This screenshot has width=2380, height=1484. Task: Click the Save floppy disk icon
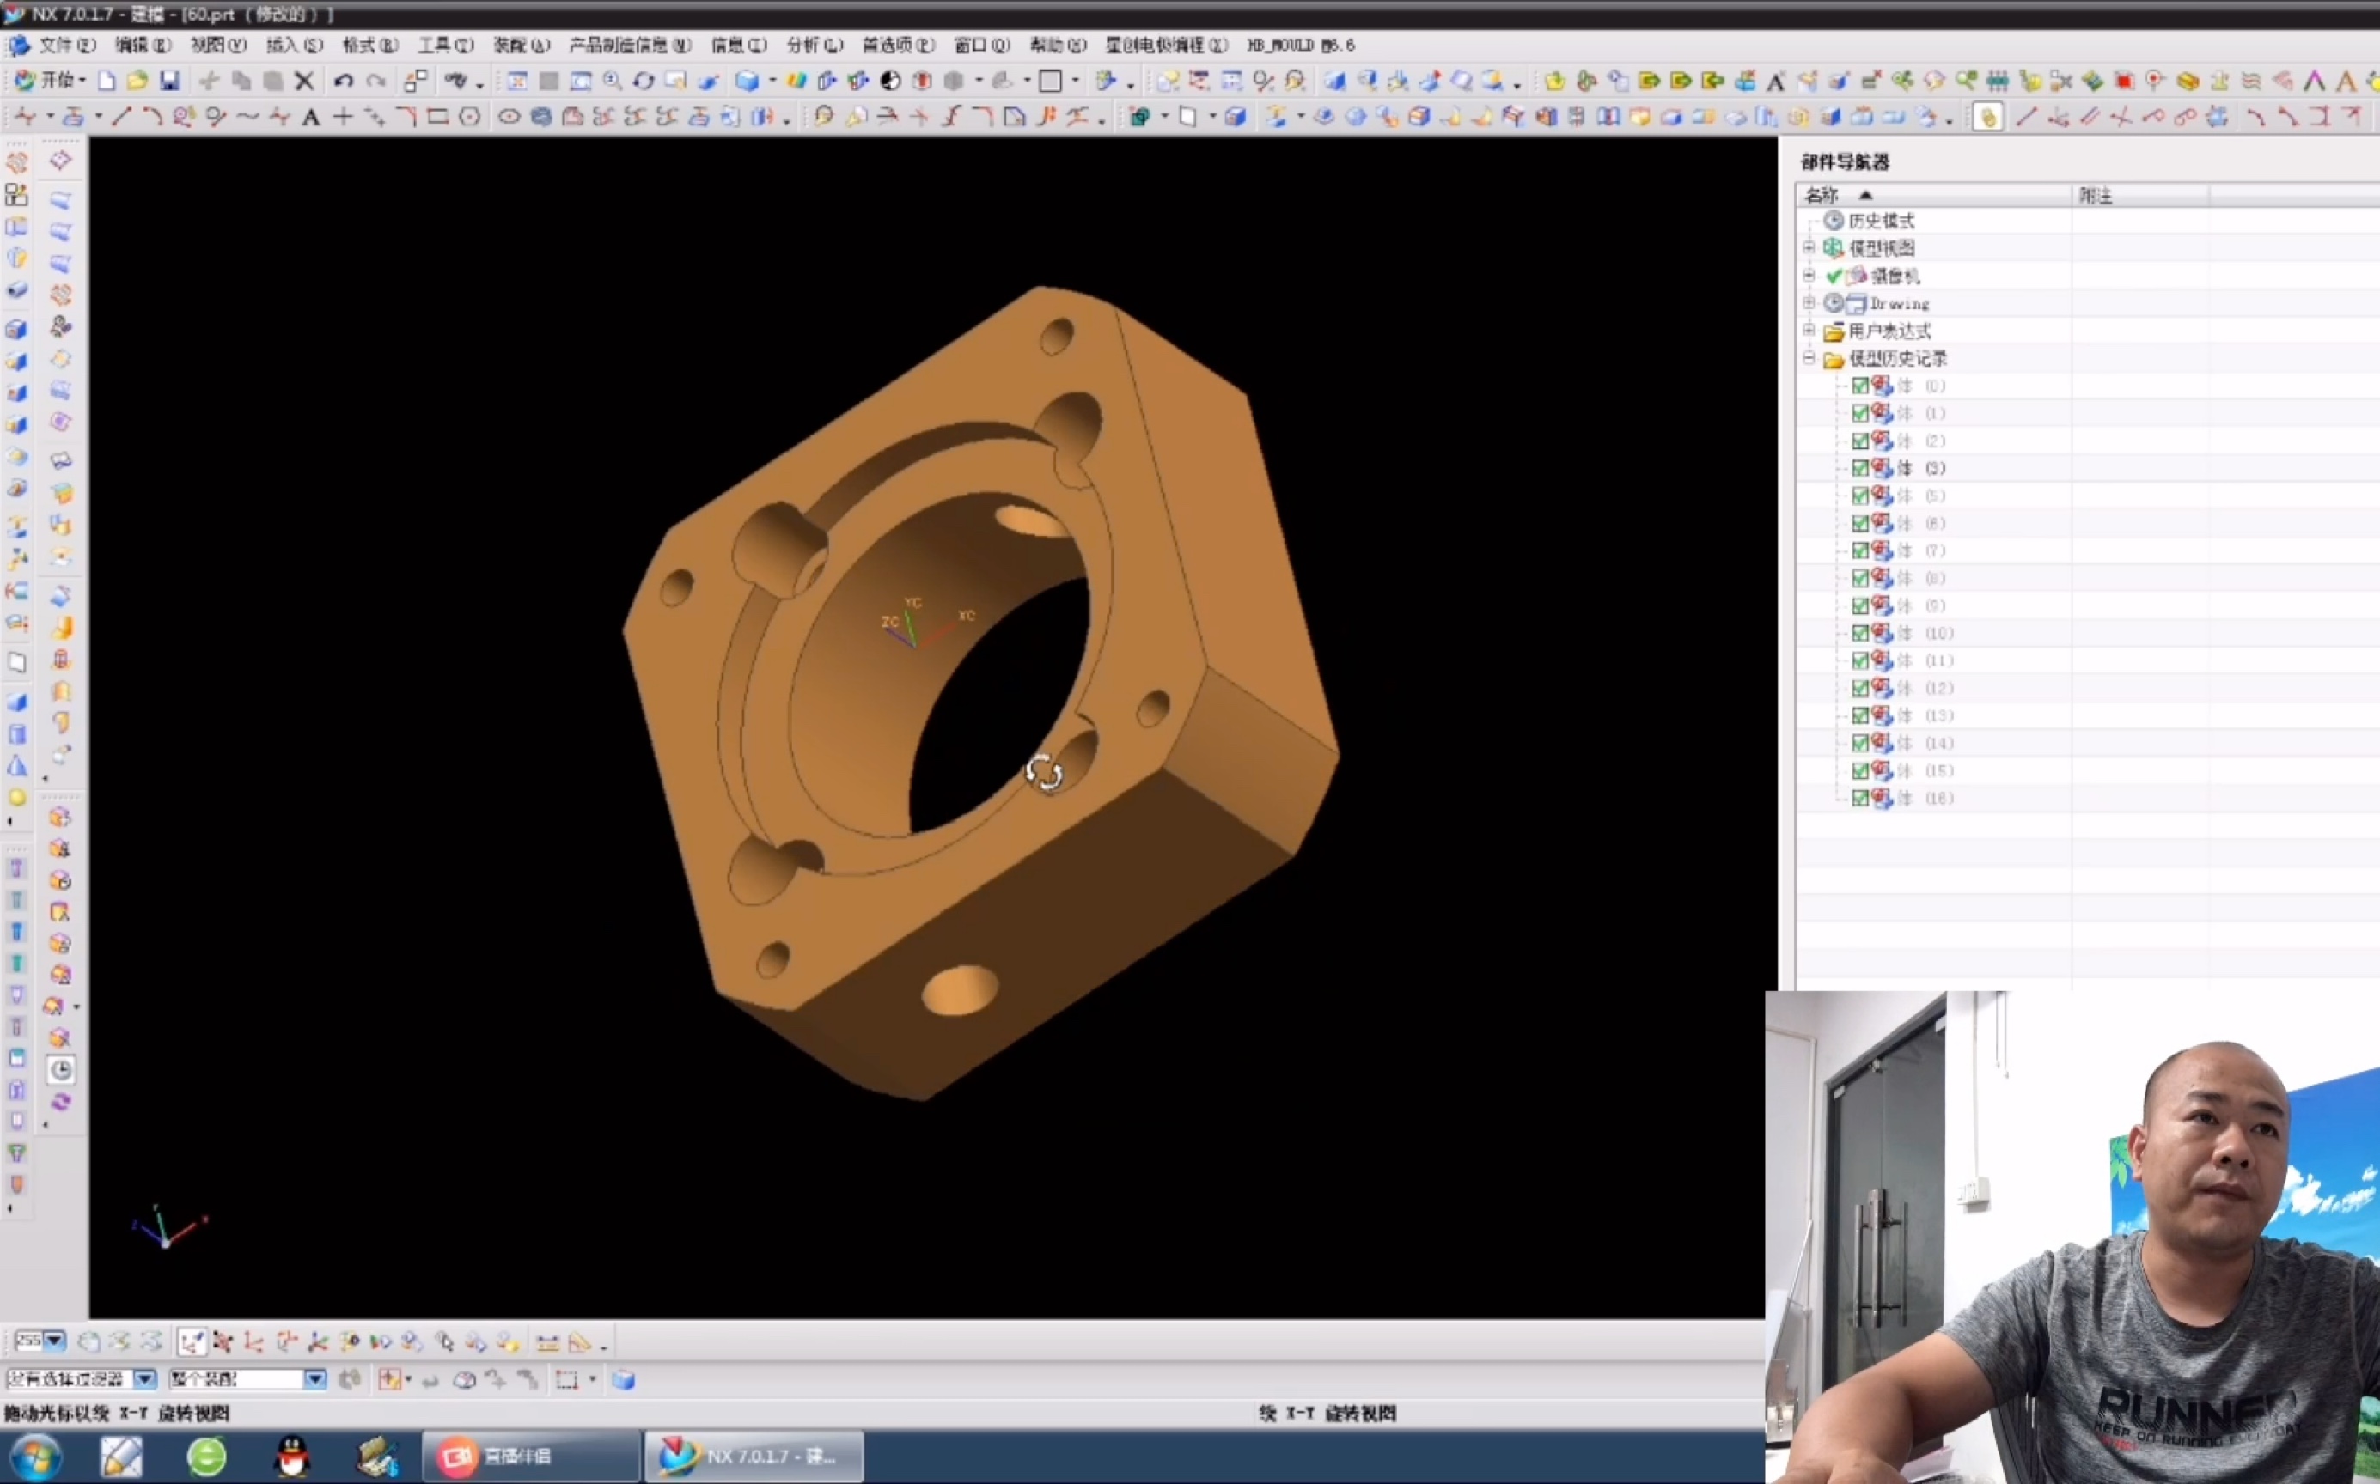[170, 81]
